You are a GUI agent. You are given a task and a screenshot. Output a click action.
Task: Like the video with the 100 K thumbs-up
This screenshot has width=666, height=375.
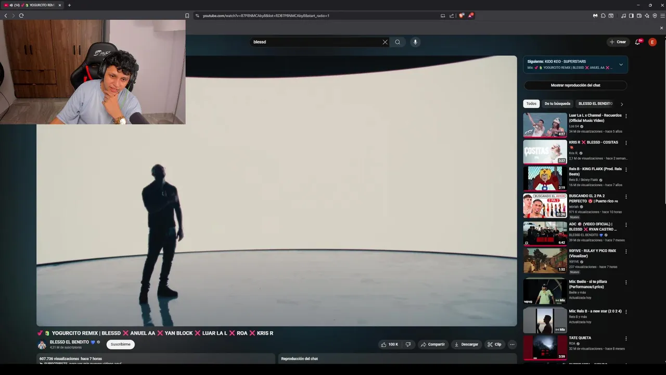(389, 344)
